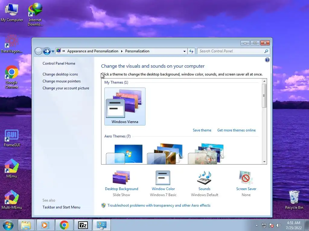This screenshot has width=309, height=231.
Task: Click the Save theme link
Action: [x=202, y=130]
